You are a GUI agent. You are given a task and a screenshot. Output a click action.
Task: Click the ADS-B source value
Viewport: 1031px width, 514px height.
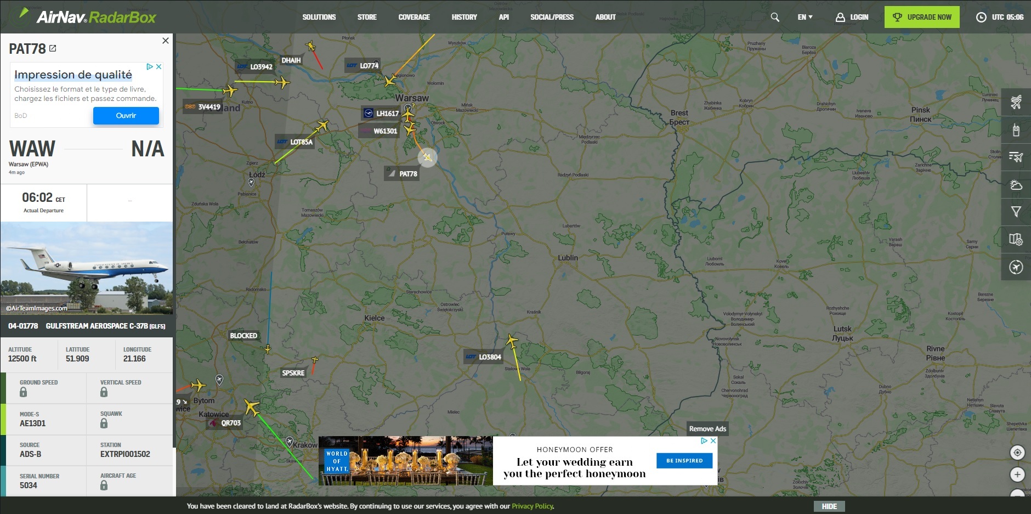click(31, 454)
